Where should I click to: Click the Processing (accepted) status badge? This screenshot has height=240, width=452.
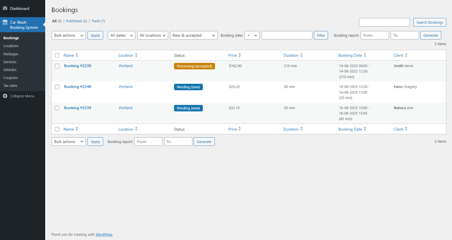[x=194, y=66]
